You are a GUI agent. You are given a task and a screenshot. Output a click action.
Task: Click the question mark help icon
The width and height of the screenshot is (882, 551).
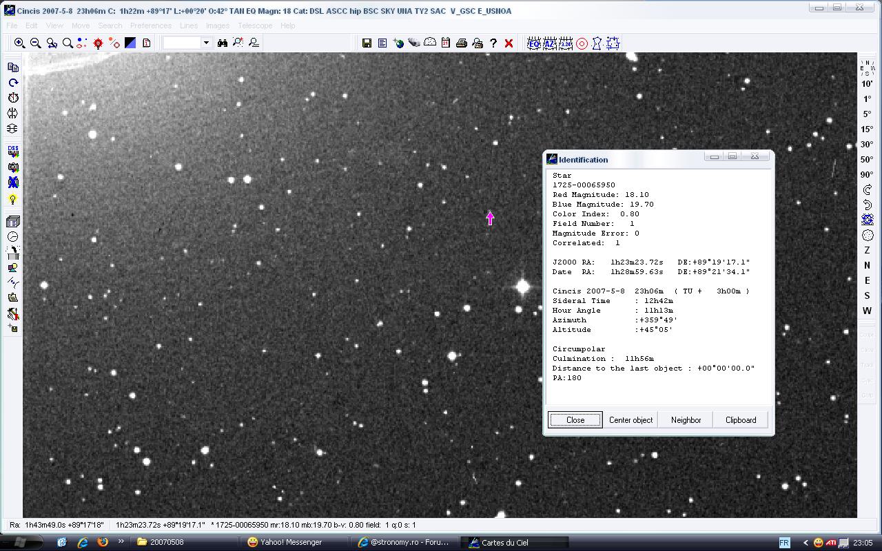click(493, 43)
